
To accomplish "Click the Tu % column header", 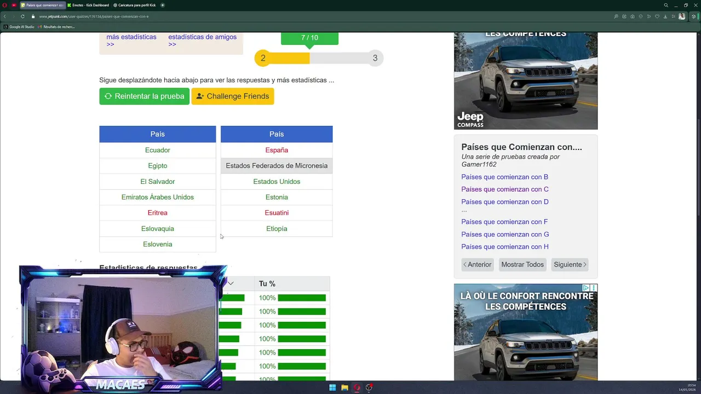I will [x=267, y=283].
